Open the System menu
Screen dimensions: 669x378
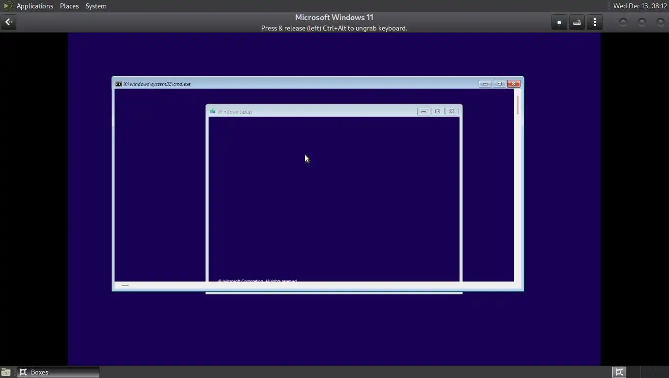[96, 6]
